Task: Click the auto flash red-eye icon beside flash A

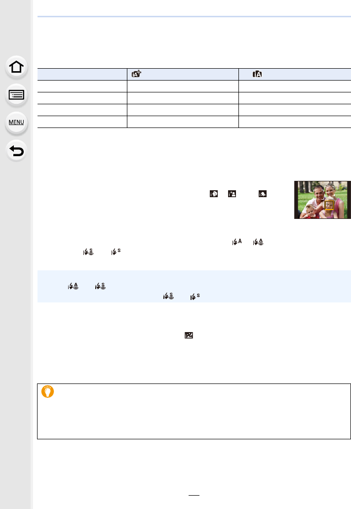Action: coord(258,242)
